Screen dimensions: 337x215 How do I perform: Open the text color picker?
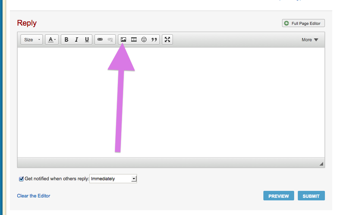52,39
